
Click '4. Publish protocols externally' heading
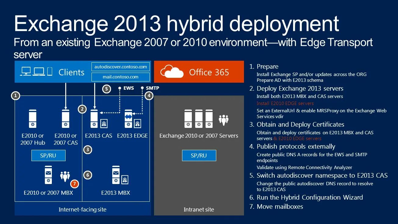[x=292, y=146]
